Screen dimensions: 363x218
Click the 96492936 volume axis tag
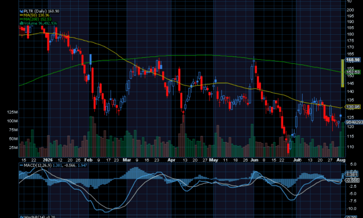[354, 122]
